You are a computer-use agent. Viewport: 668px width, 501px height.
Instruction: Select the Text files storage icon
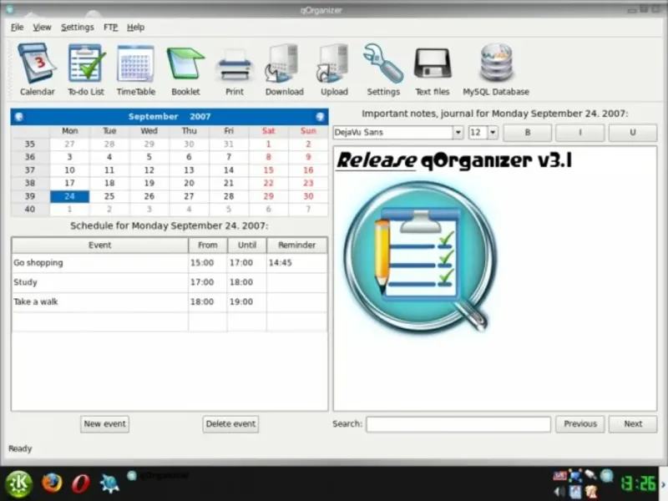pos(433,69)
